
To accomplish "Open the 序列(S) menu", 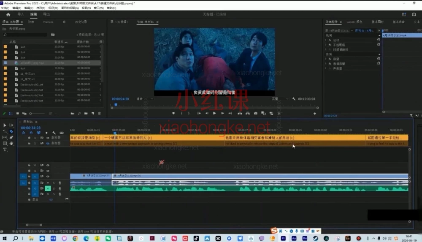I will click(x=41, y=8).
